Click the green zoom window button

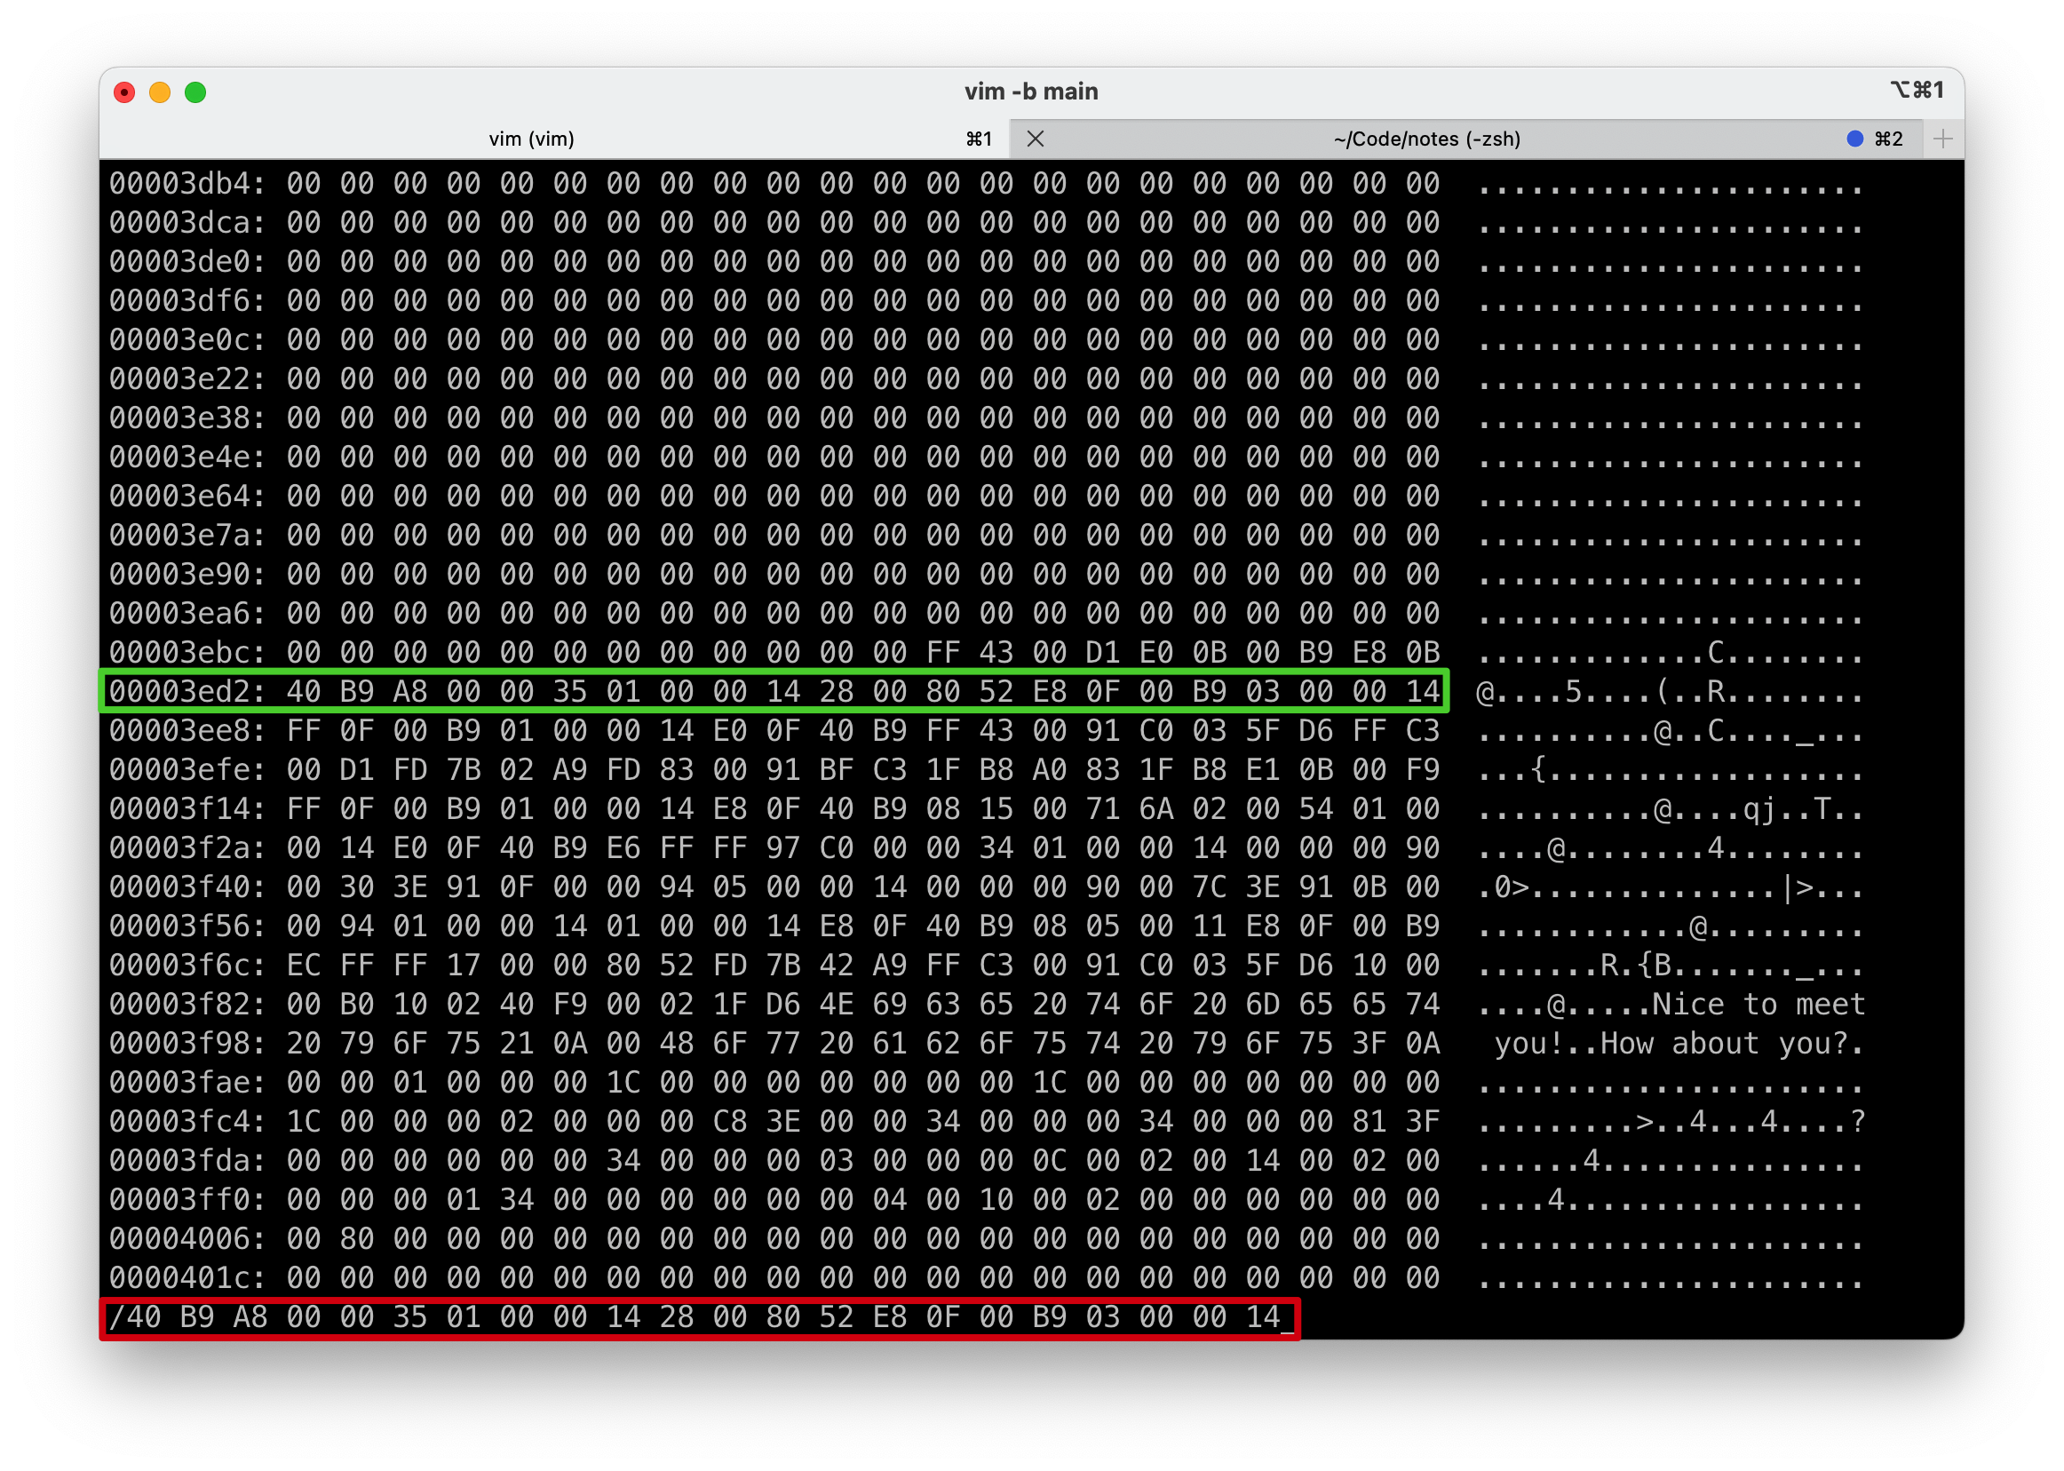coord(194,92)
